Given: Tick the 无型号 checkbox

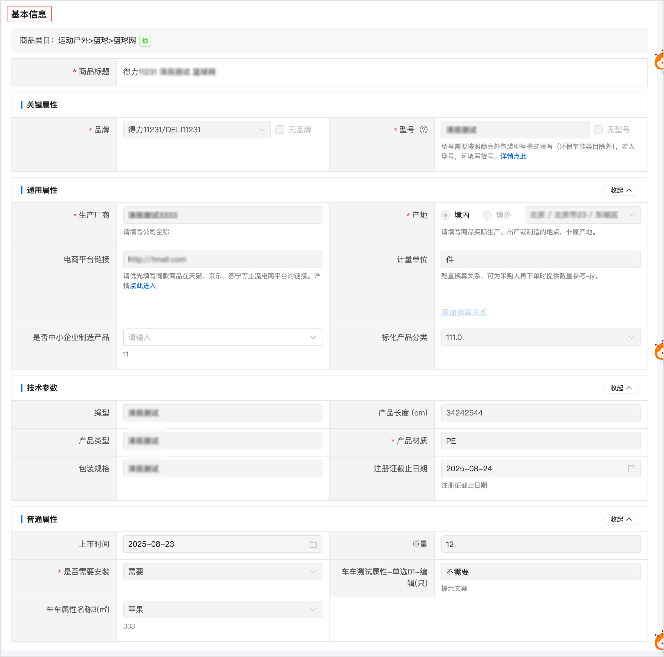Looking at the screenshot, I should coord(598,129).
